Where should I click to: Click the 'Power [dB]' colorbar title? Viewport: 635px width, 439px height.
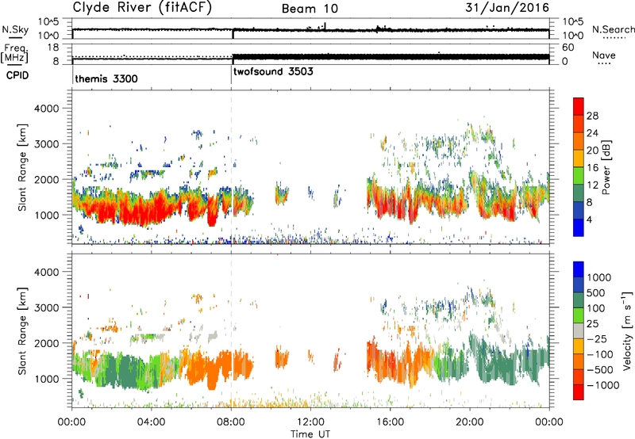[x=606, y=167]
